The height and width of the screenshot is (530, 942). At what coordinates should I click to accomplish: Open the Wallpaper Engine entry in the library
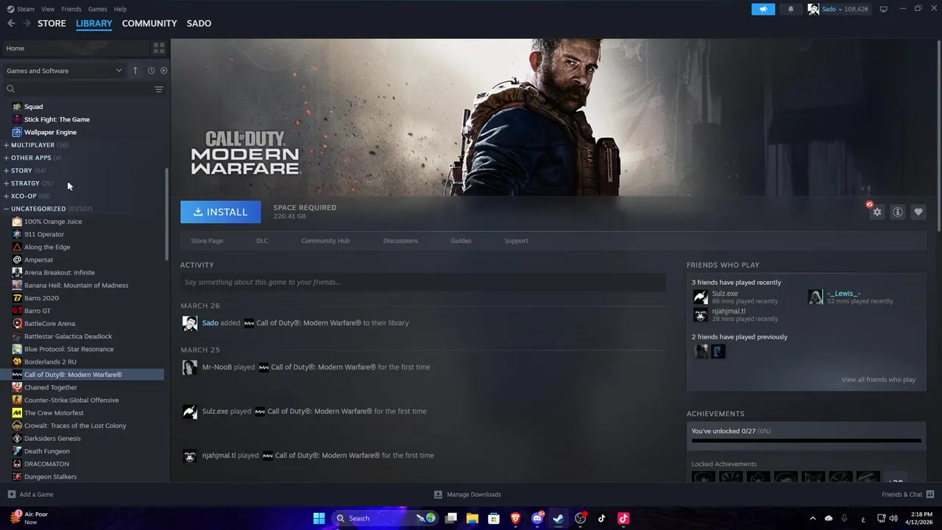50,132
